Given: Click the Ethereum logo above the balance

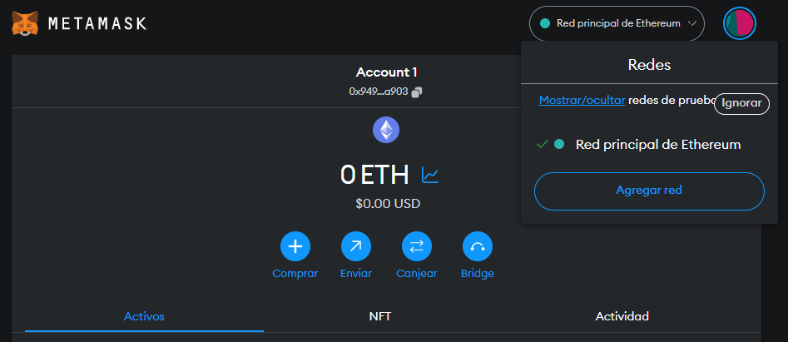Looking at the screenshot, I should (x=385, y=129).
